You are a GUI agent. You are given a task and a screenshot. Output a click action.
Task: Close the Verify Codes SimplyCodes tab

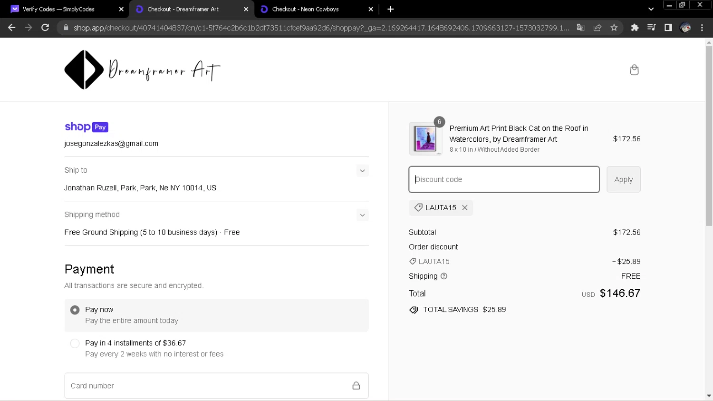click(x=121, y=9)
